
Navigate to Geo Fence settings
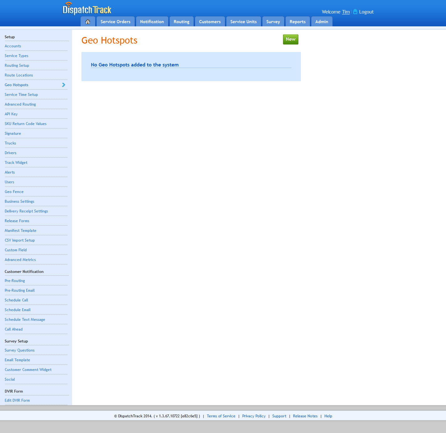(14, 192)
